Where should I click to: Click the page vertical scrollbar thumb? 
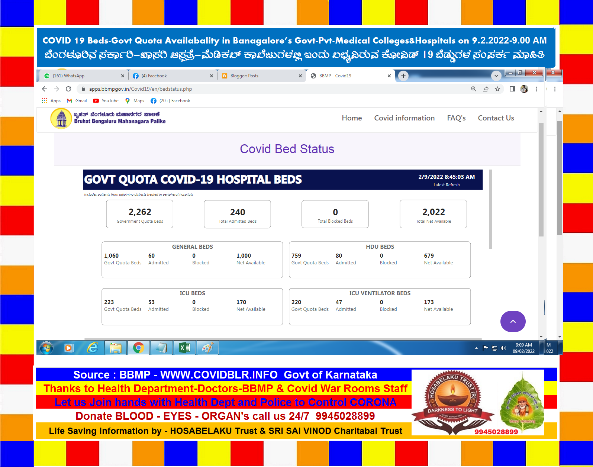click(x=541, y=179)
